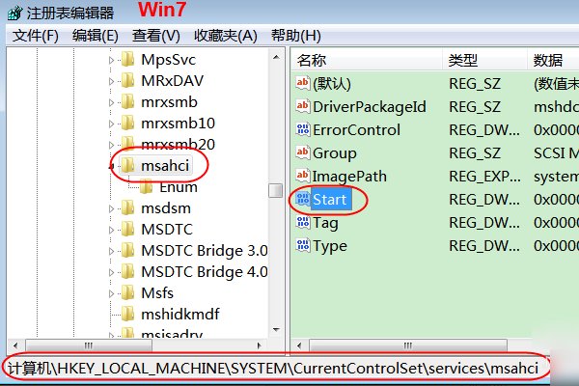The height and width of the screenshot is (386, 579).
Task: Expand the MpsSvc tree node
Action: click(112, 60)
